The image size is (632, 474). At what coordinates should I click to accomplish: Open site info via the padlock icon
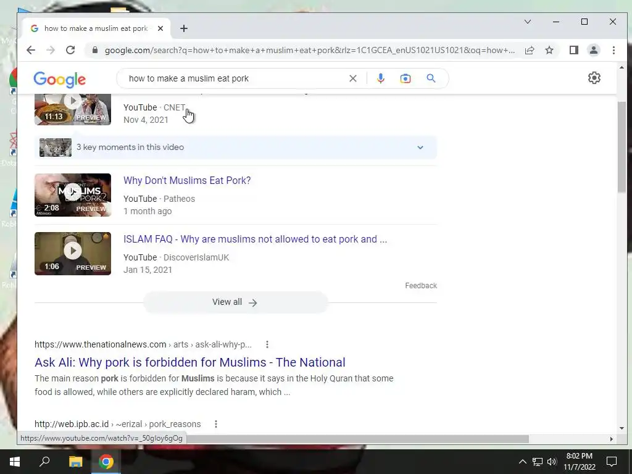(94, 50)
